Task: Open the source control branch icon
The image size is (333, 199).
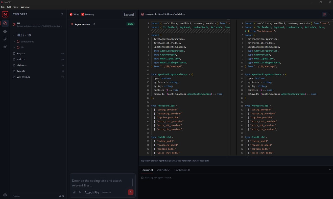Action: 5,39
